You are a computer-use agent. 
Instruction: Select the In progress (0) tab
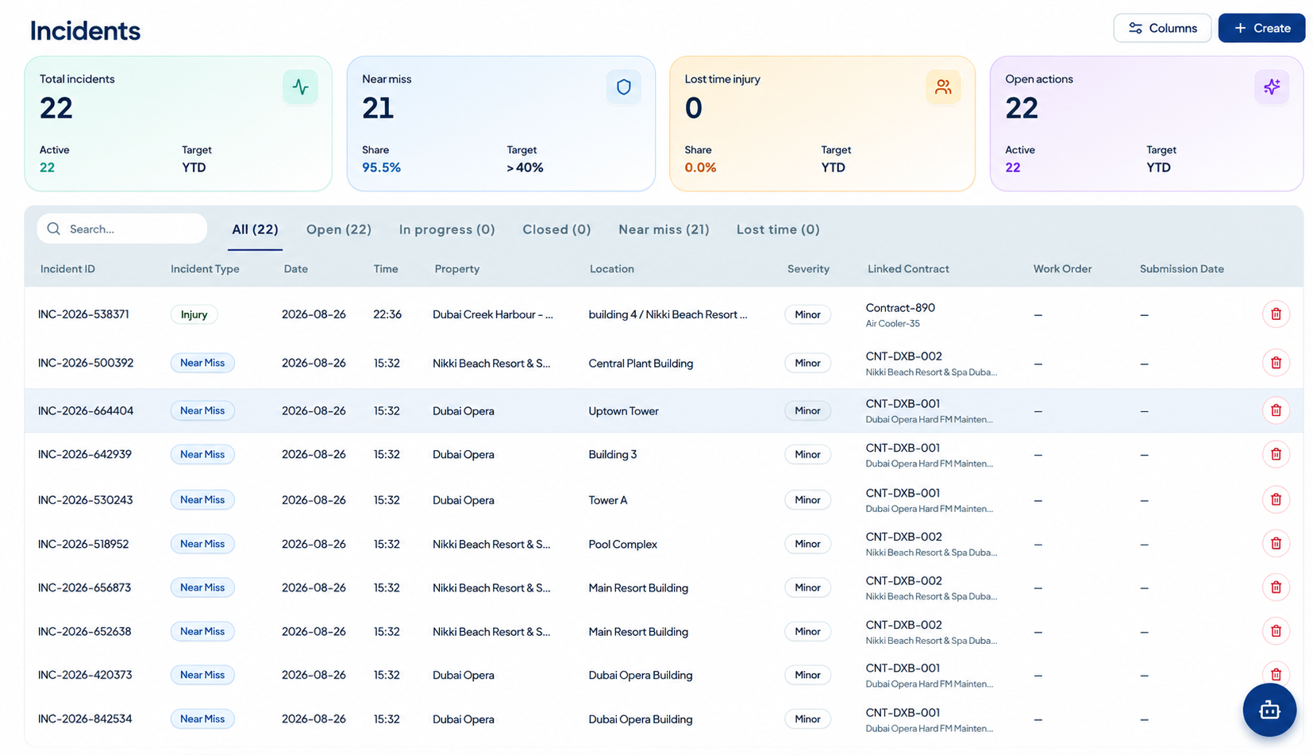[447, 229]
